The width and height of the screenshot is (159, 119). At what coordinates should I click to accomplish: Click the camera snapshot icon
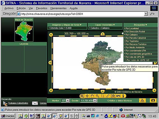point(153,101)
